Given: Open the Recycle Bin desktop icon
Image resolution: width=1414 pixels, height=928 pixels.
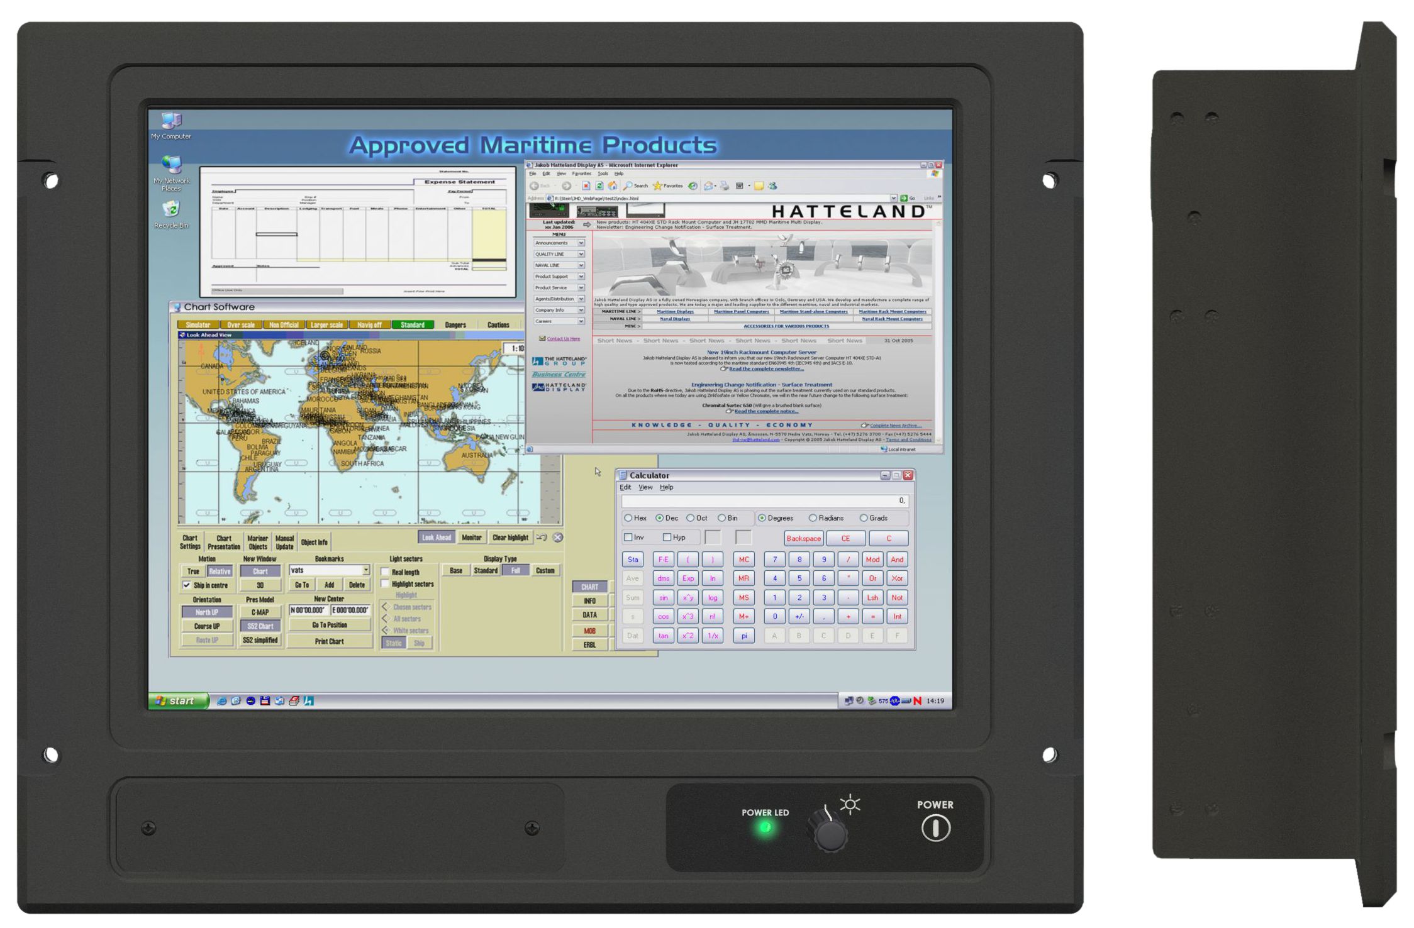Looking at the screenshot, I should pyautogui.click(x=170, y=209).
